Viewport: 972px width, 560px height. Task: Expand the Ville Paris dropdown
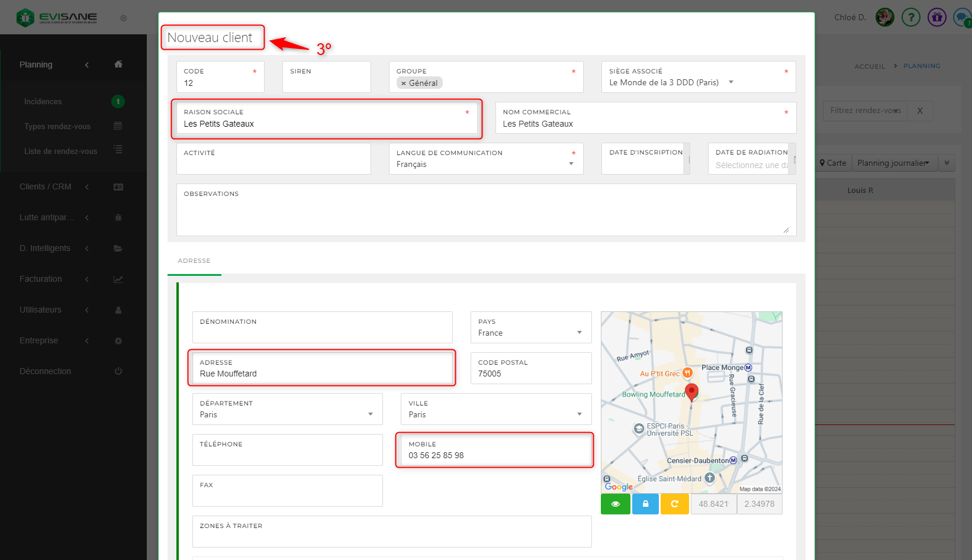(579, 414)
